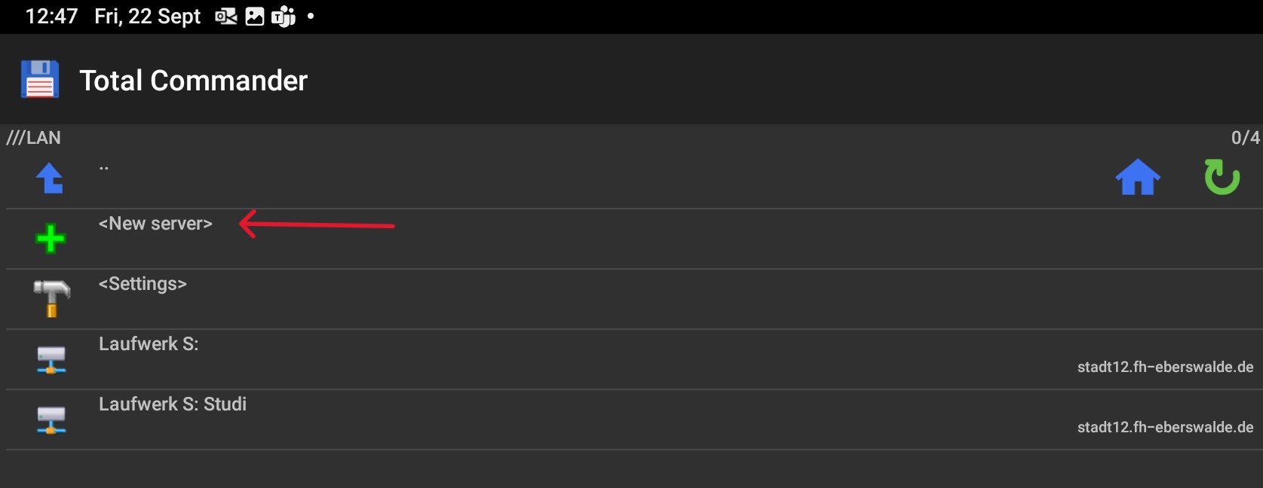This screenshot has width=1263, height=488.
Task: Select the Laufwerk S: network drive icon
Action: [51, 359]
